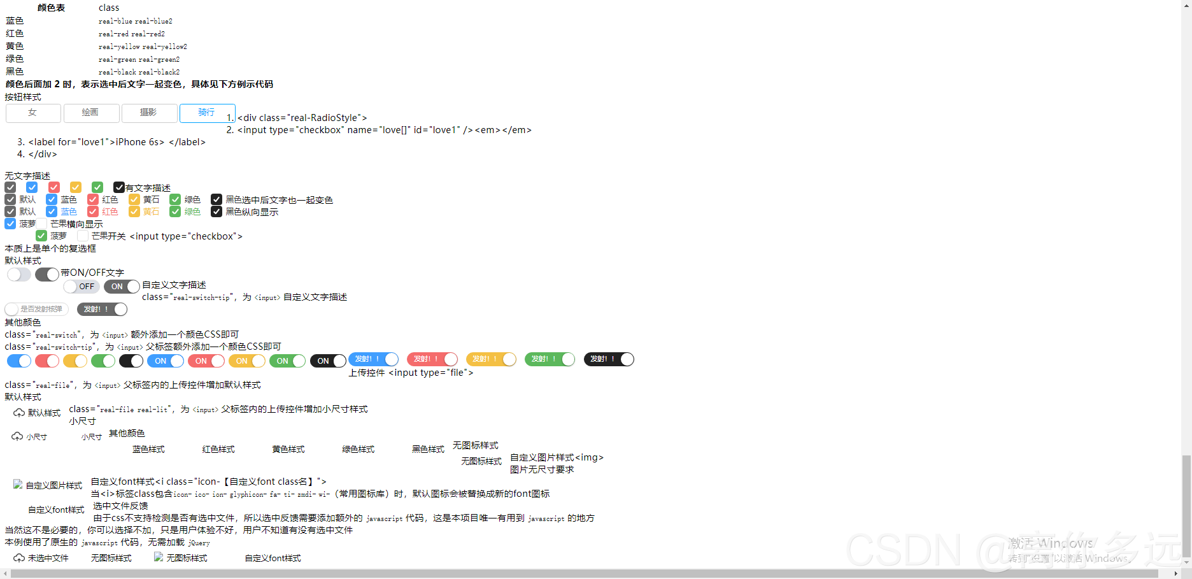Click the 默认样式 cloud upload icon

19,413
